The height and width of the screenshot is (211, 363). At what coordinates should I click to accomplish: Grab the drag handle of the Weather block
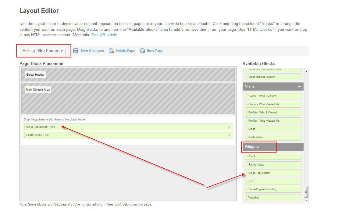(246, 198)
